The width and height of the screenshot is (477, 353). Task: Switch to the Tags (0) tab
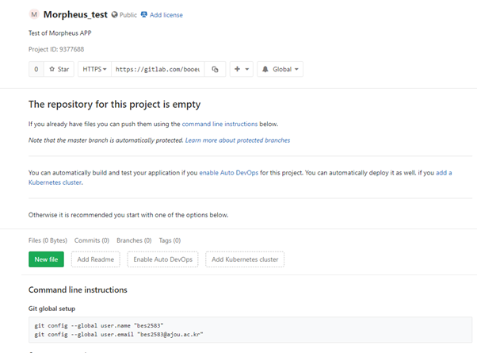tap(170, 240)
